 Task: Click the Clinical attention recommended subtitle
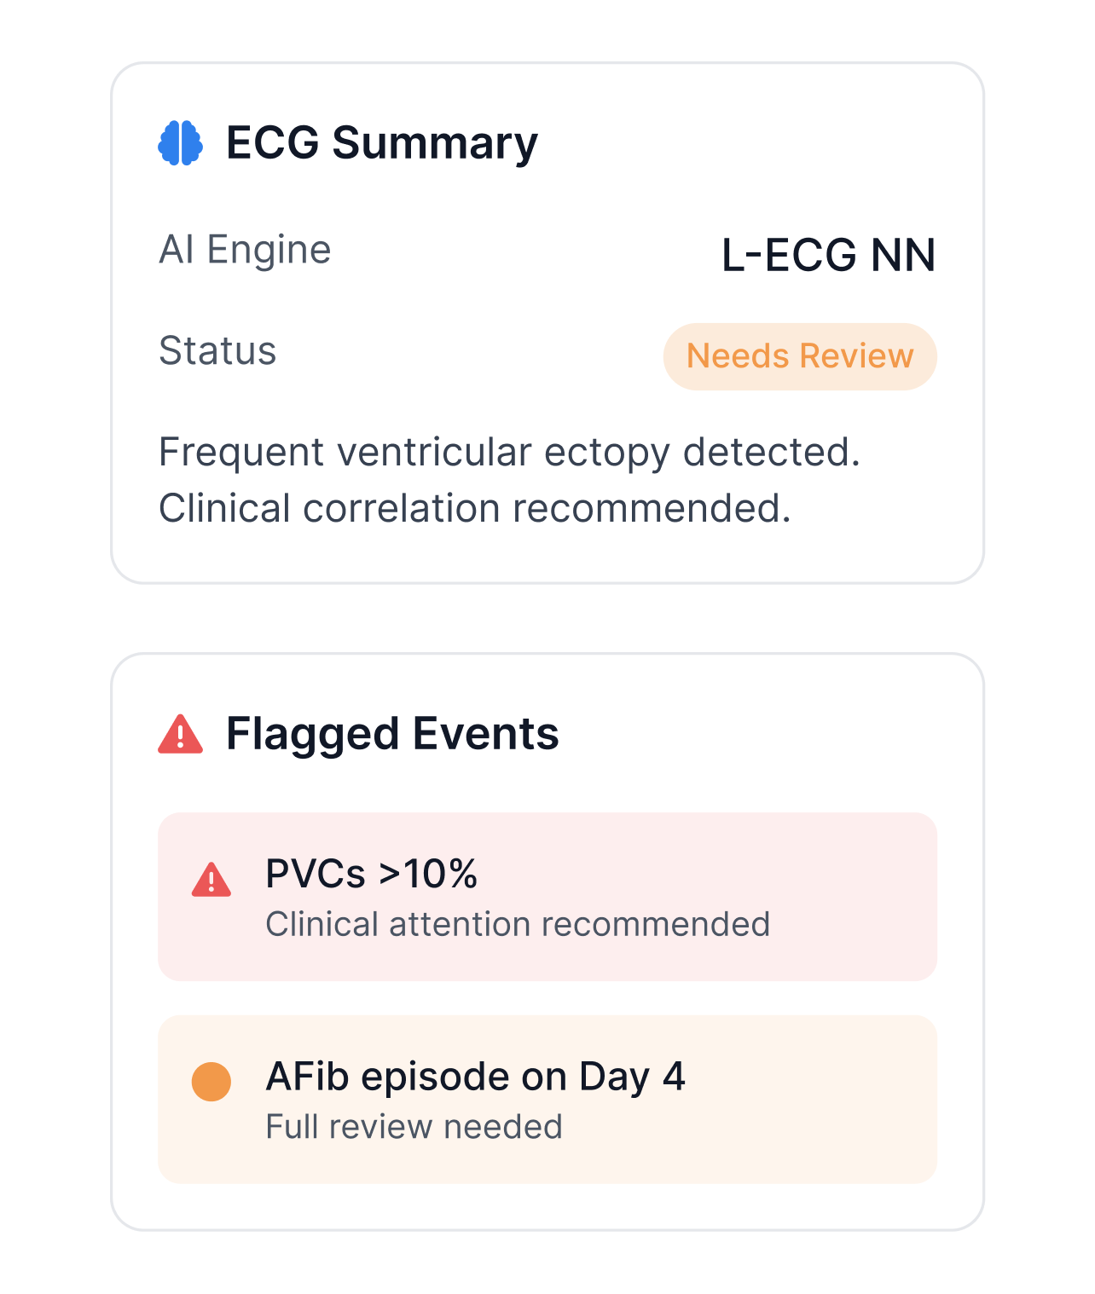[x=518, y=924]
